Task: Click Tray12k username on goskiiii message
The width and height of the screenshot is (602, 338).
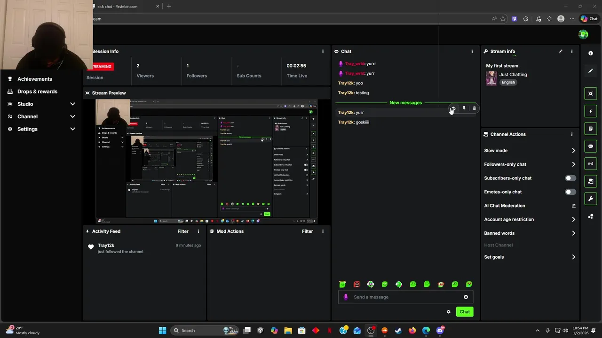Action: point(346,122)
